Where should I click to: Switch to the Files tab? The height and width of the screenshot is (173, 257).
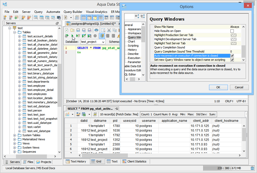click(28, 162)
